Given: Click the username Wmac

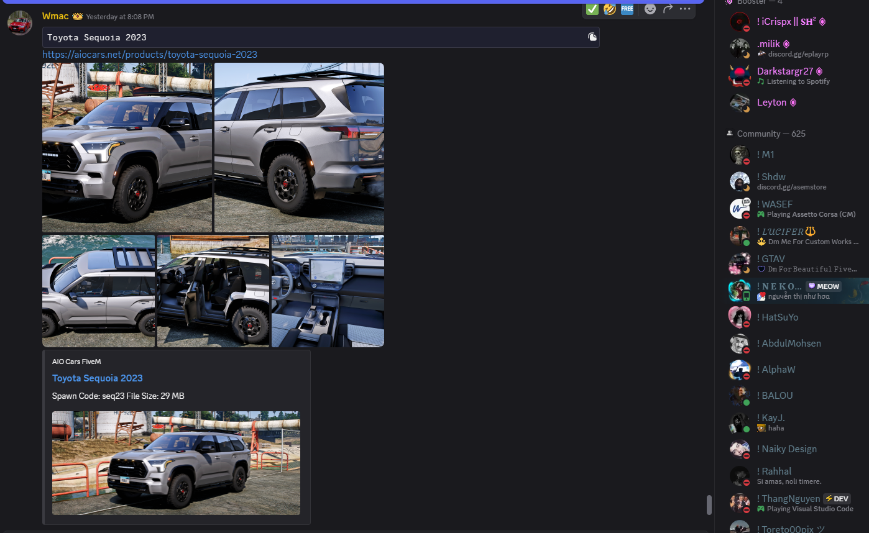Looking at the screenshot, I should tap(55, 16).
